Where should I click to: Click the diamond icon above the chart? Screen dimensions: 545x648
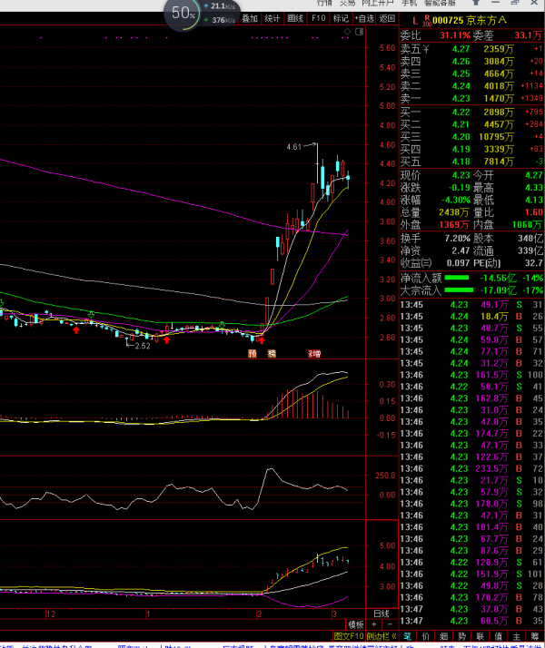pos(347,32)
